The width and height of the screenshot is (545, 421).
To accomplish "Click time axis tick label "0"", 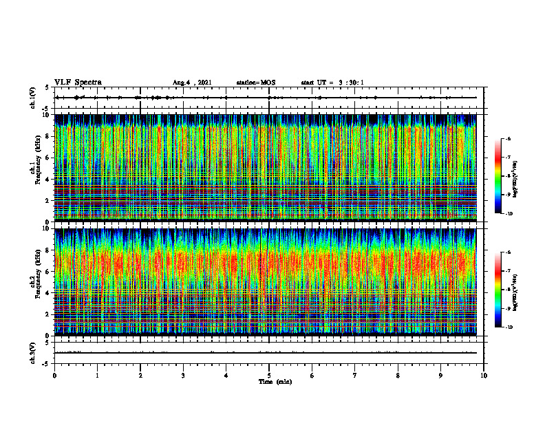I will coord(54,376).
